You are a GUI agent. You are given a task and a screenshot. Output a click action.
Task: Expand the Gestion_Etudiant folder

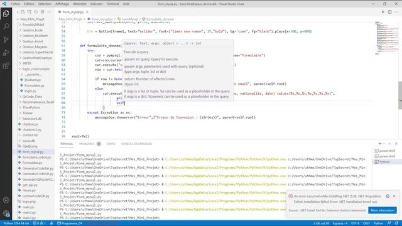[x=35, y=36]
